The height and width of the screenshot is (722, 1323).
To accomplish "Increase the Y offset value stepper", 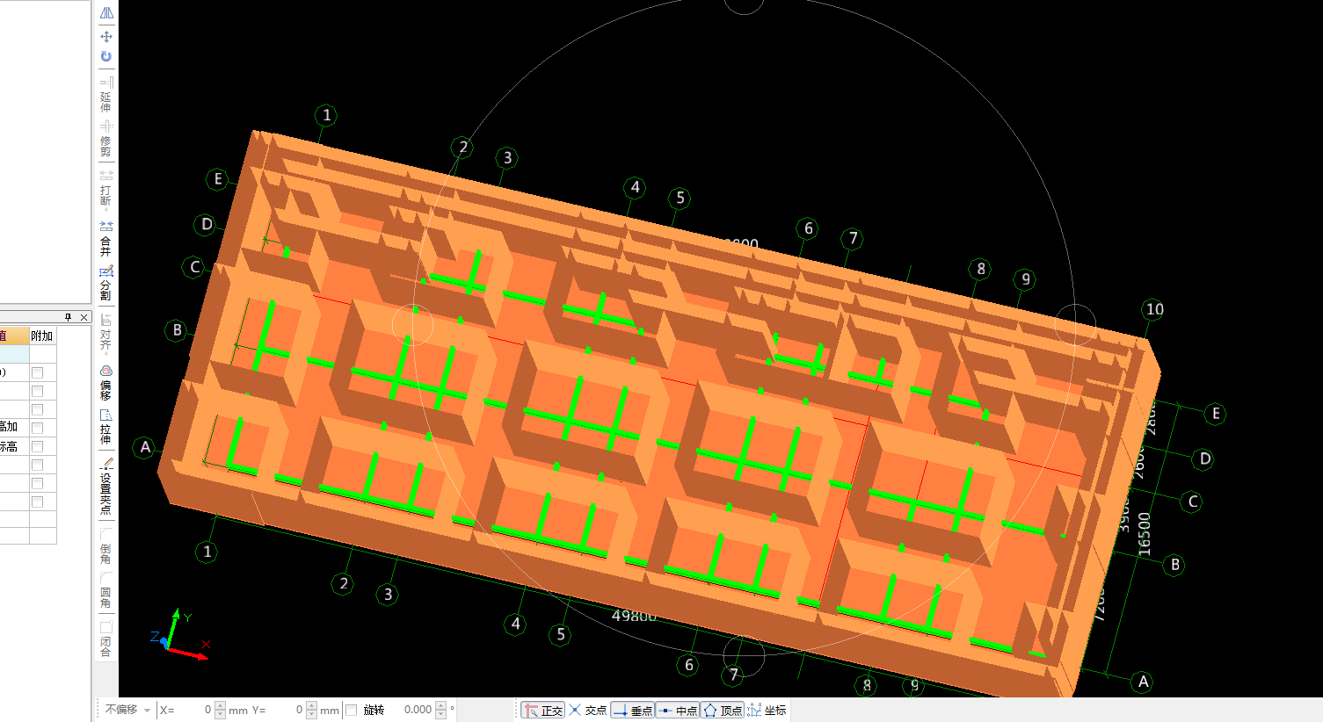I will (x=311, y=705).
